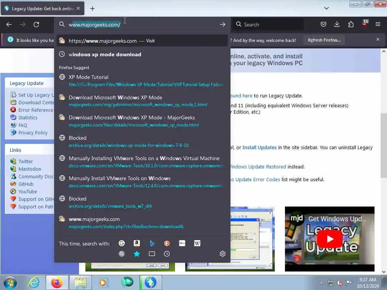Open the Twitter sidebar link
The image size is (387, 290).
pyautogui.click(x=26, y=161)
